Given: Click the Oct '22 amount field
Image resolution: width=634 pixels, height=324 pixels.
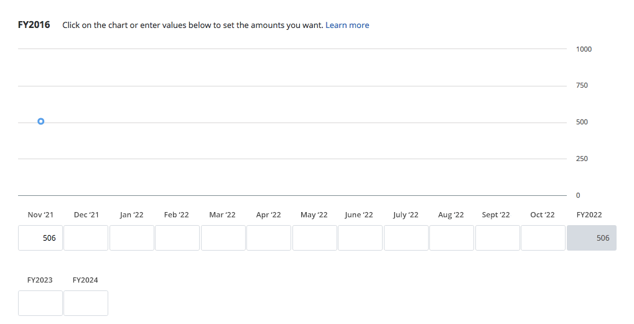Looking at the screenshot, I should (x=543, y=238).
